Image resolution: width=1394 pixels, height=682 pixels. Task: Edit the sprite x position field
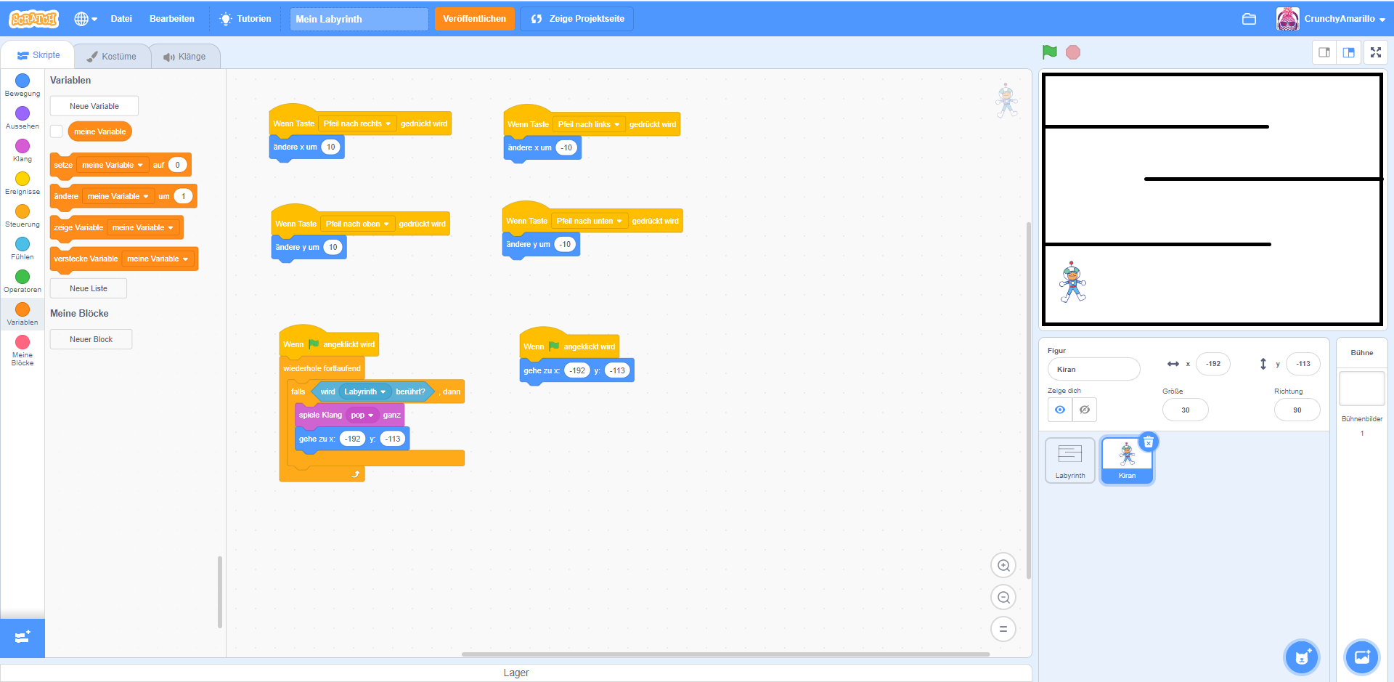pos(1213,364)
